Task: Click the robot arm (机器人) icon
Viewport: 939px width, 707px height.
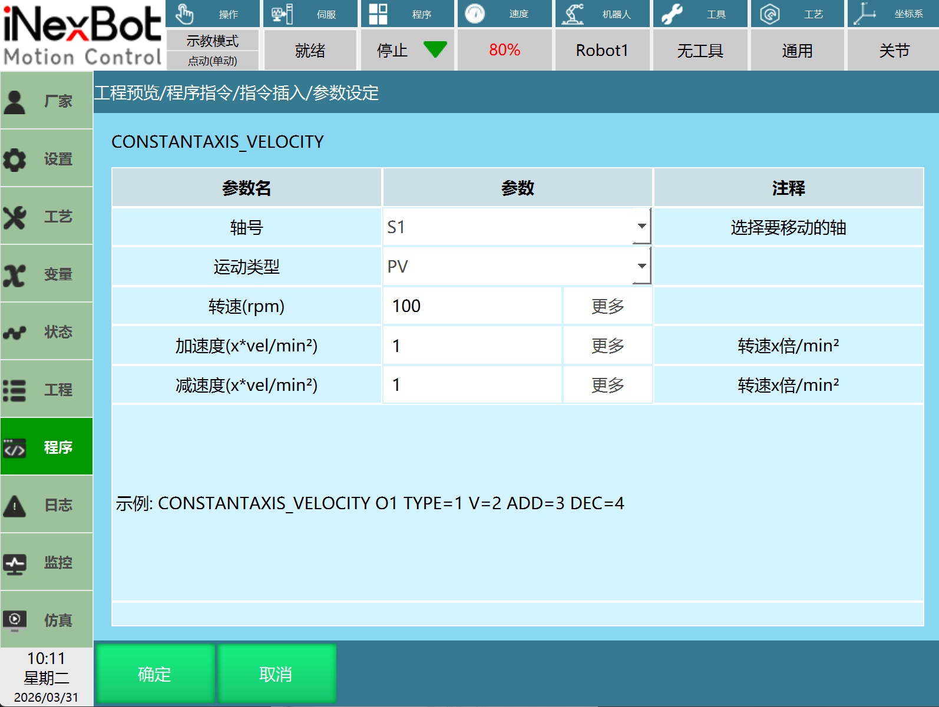Action: point(573,14)
